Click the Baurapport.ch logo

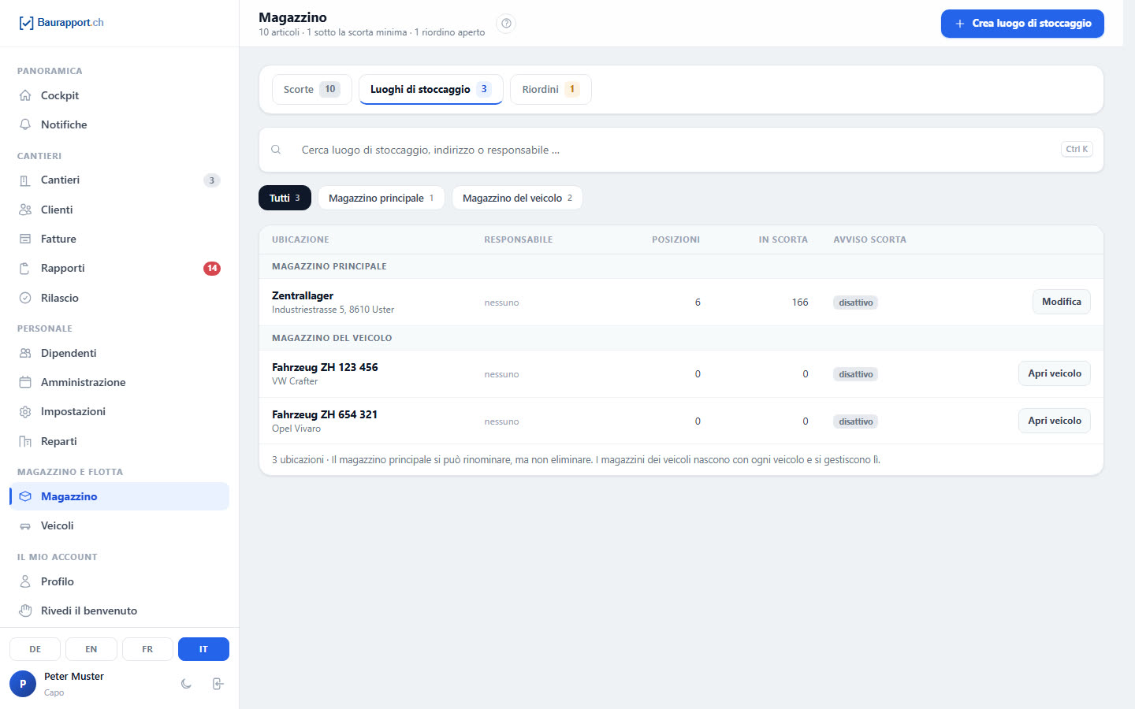61,23
